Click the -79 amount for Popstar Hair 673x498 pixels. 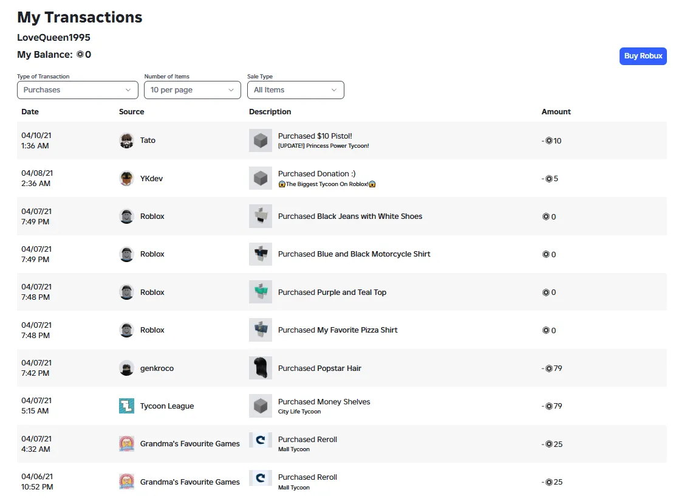click(x=552, y=368)
